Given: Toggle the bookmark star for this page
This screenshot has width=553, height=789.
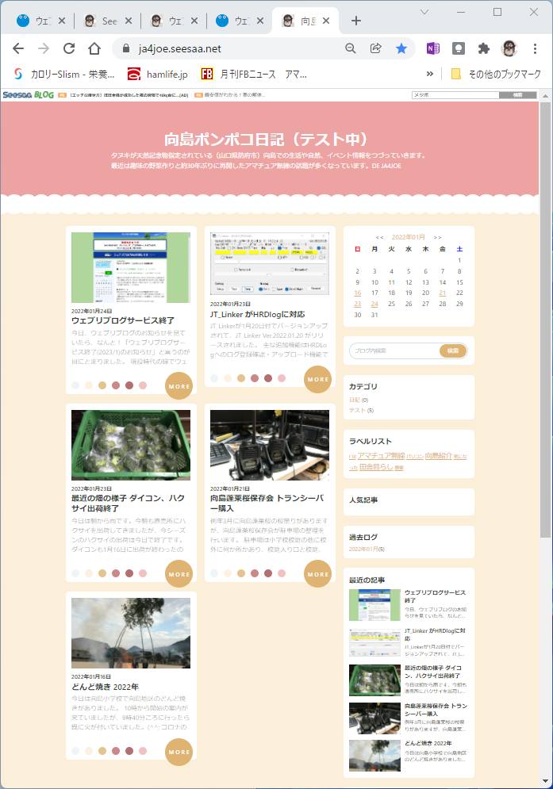Looking at the screenshot, I should (x=401, y=48).
